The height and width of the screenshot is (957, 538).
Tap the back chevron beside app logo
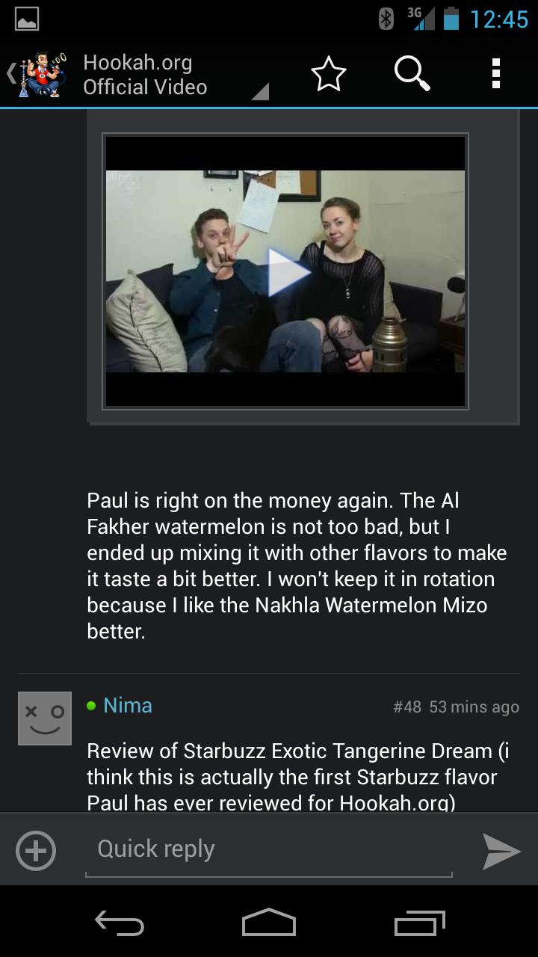pos(10,74)
